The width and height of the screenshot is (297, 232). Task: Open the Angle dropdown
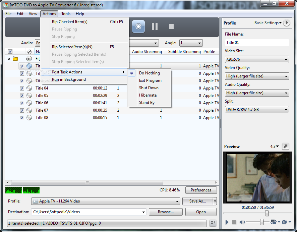pos(191,43)
